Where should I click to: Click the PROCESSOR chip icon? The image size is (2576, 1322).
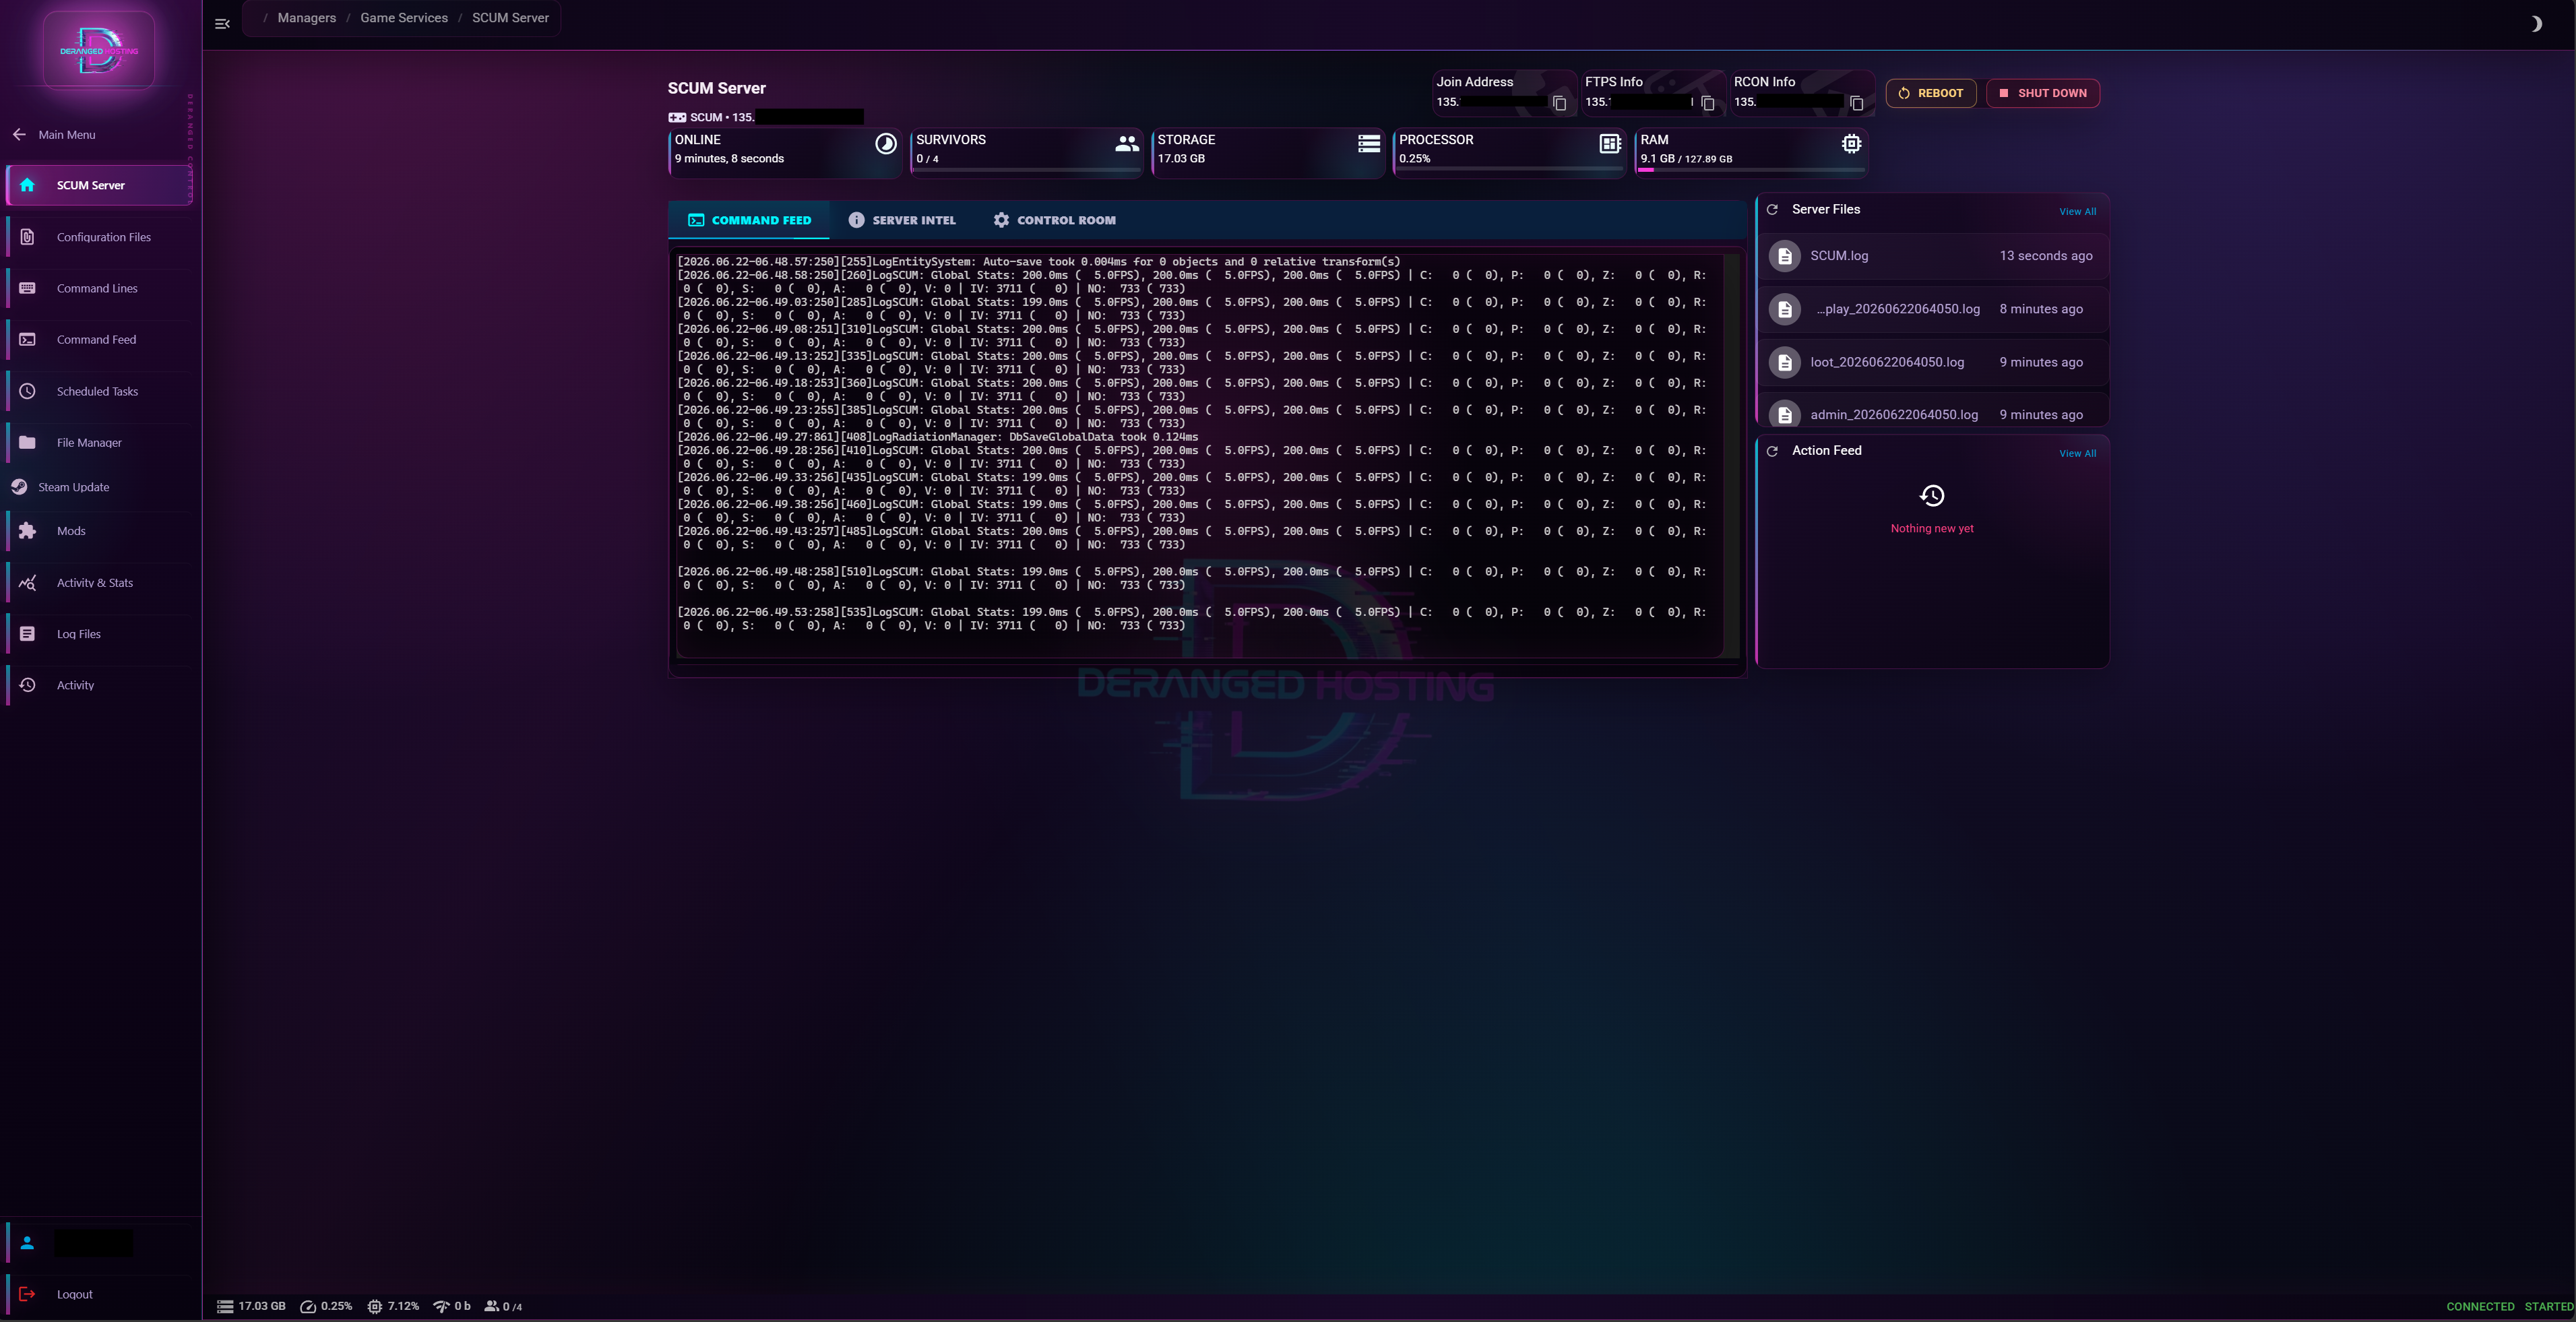(x=1610, y=144)
